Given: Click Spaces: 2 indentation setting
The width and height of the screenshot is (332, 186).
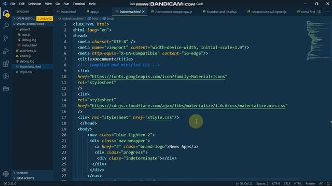Looking at the screenshot, I should point(262,183).
